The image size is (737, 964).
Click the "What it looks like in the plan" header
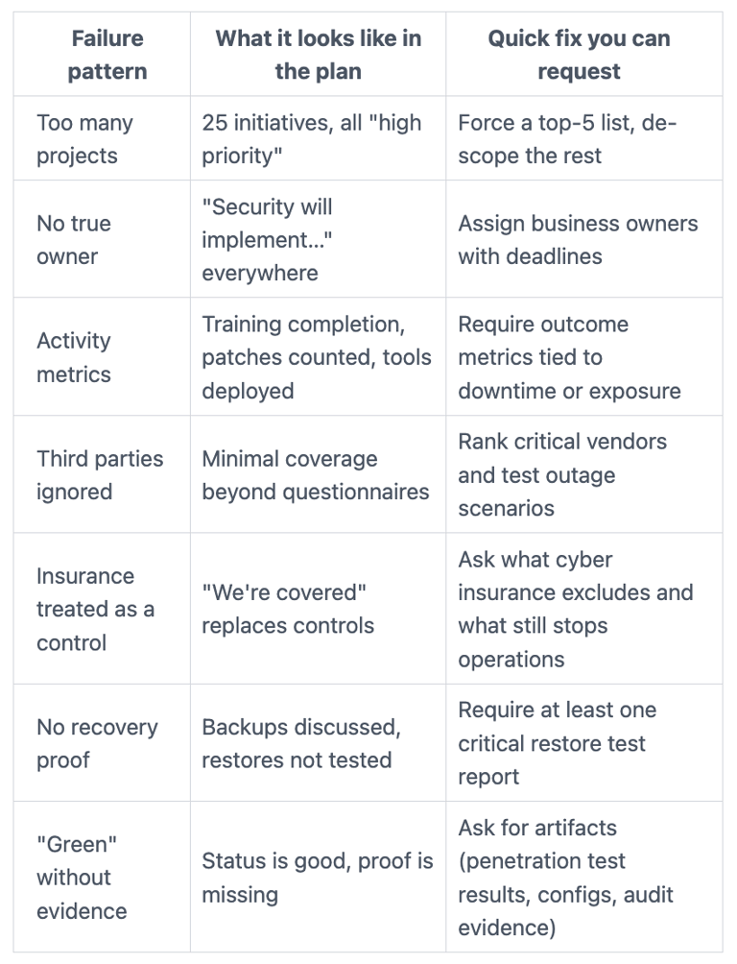[318, 55]
